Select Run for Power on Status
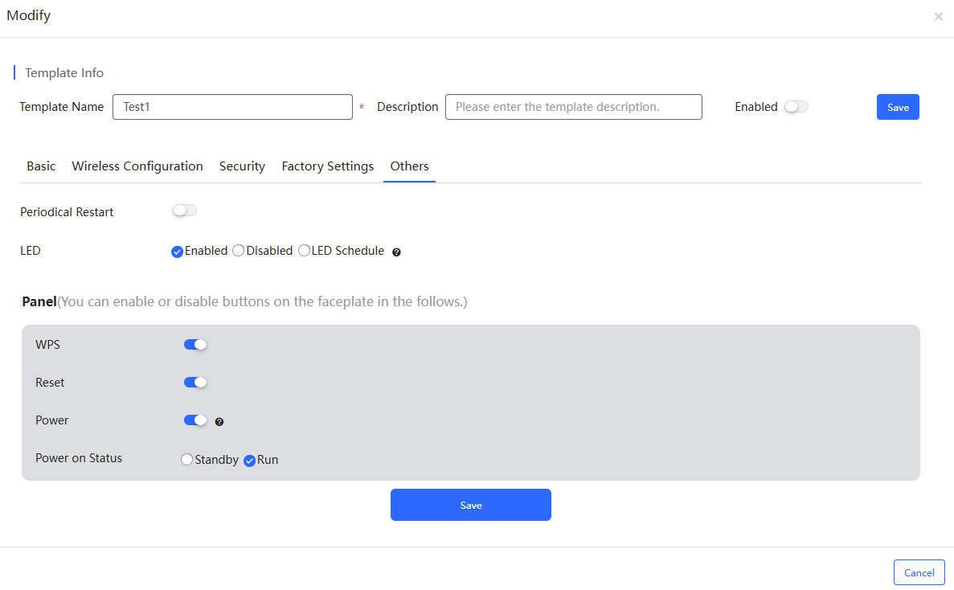This screenshot has width=954, height=590. (x=250, y=461)
